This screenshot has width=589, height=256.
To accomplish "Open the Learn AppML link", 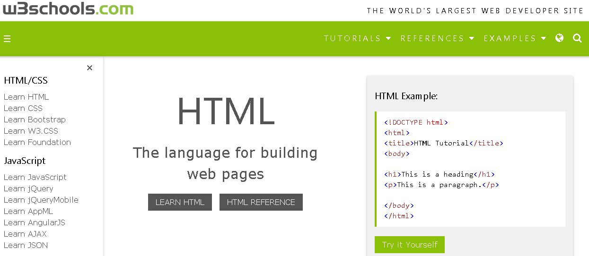I will coord(28,211).
